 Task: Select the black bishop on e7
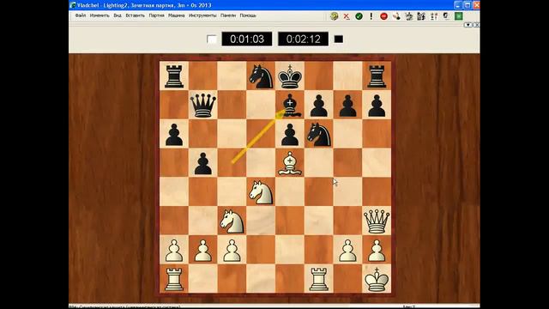tap(290, 105)
